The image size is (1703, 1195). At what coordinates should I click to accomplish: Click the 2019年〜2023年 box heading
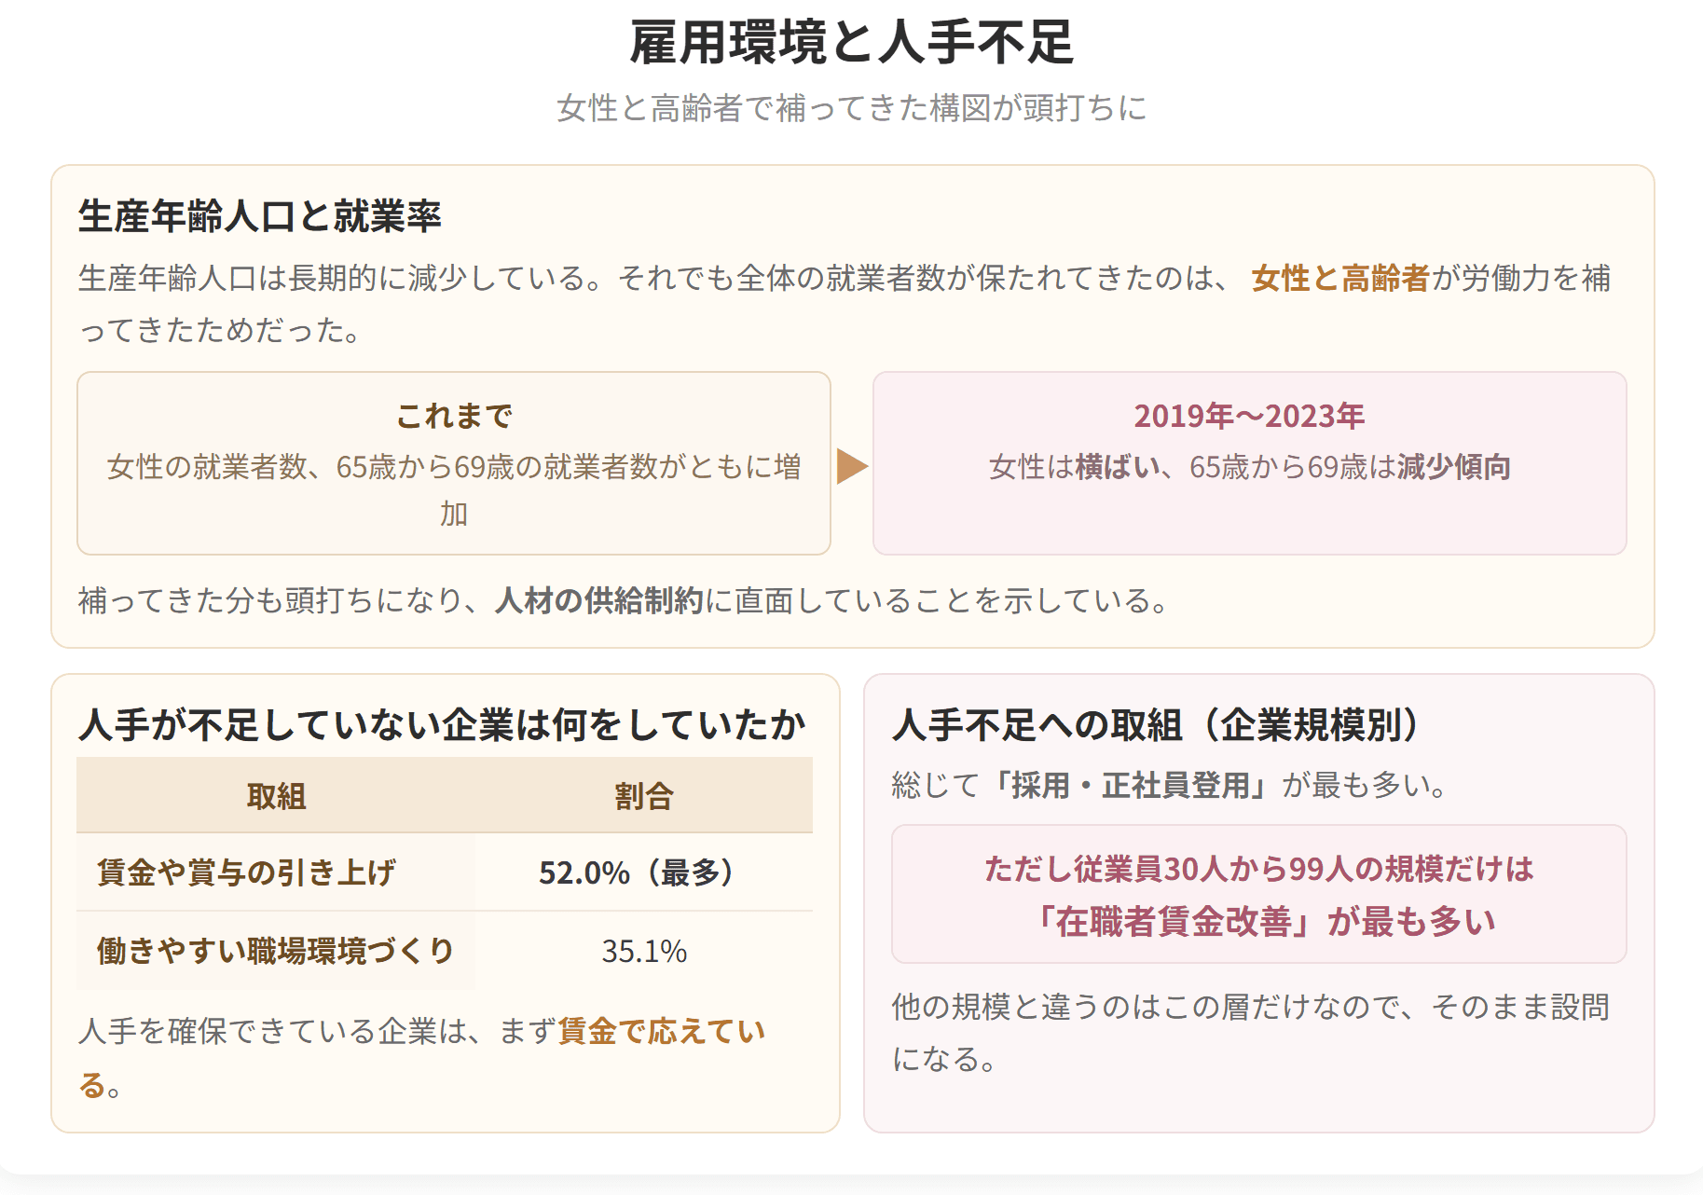click(1249, 416)
